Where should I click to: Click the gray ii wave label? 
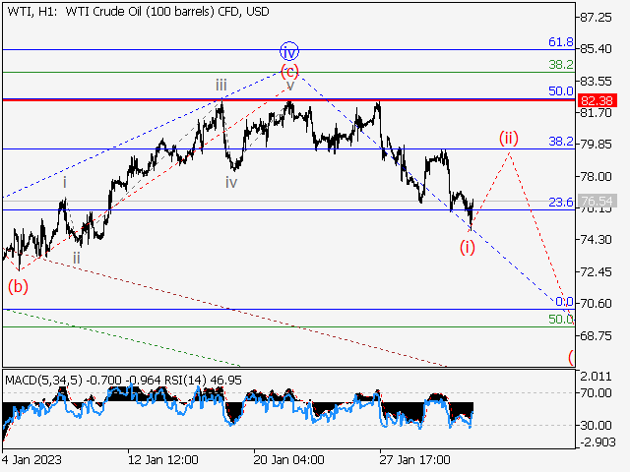click(77, 258)
